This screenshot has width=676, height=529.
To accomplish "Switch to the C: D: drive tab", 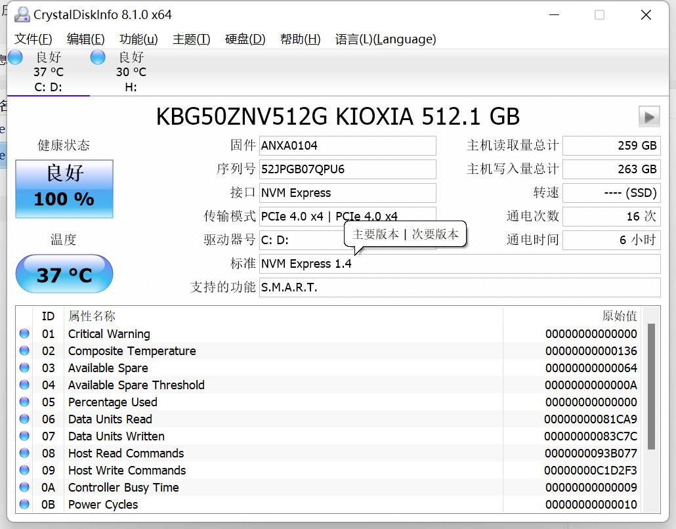I will pyautogui.click(x=49, y=71).
